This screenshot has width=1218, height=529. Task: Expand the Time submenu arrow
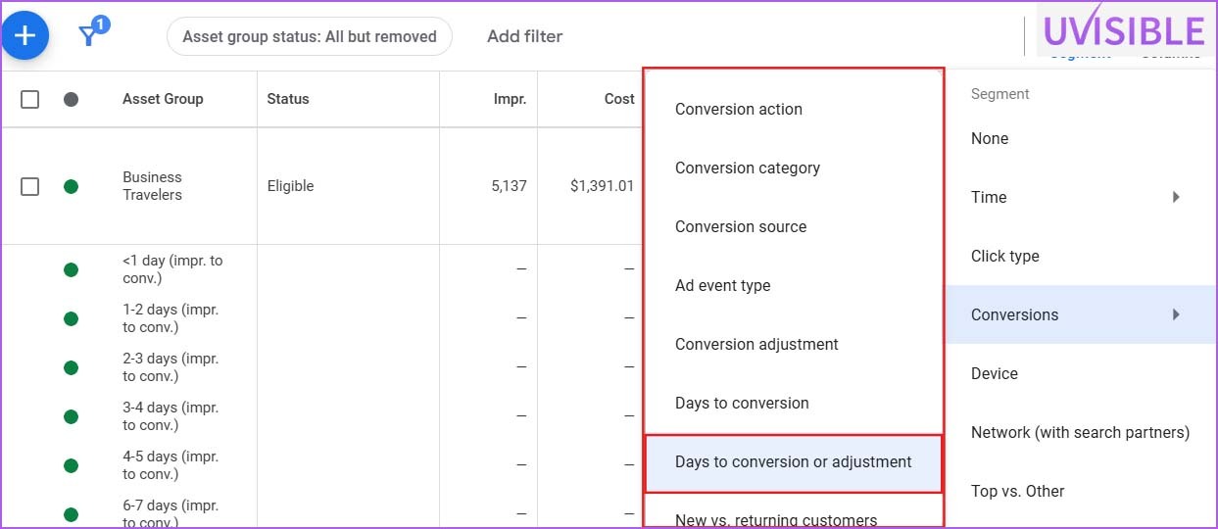(1176, 197)
